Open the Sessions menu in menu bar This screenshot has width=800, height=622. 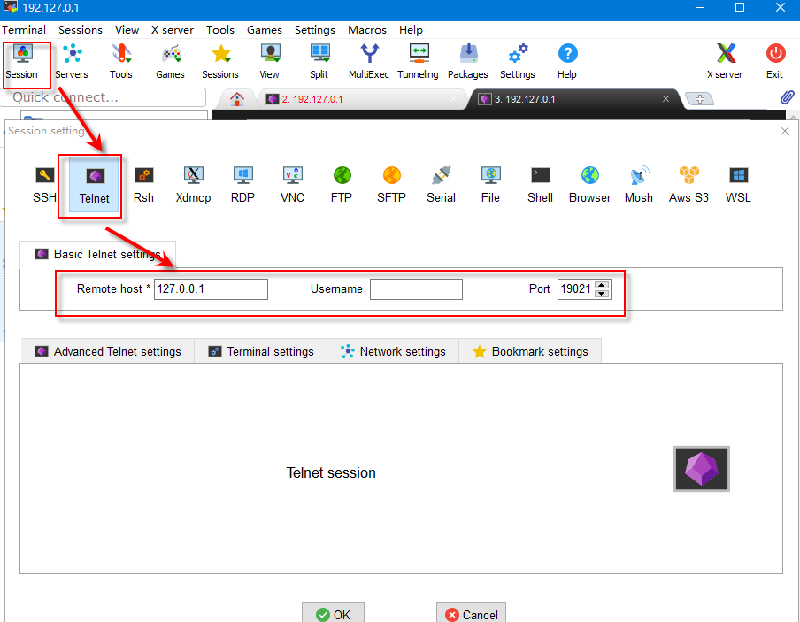(x=81, y=29)
